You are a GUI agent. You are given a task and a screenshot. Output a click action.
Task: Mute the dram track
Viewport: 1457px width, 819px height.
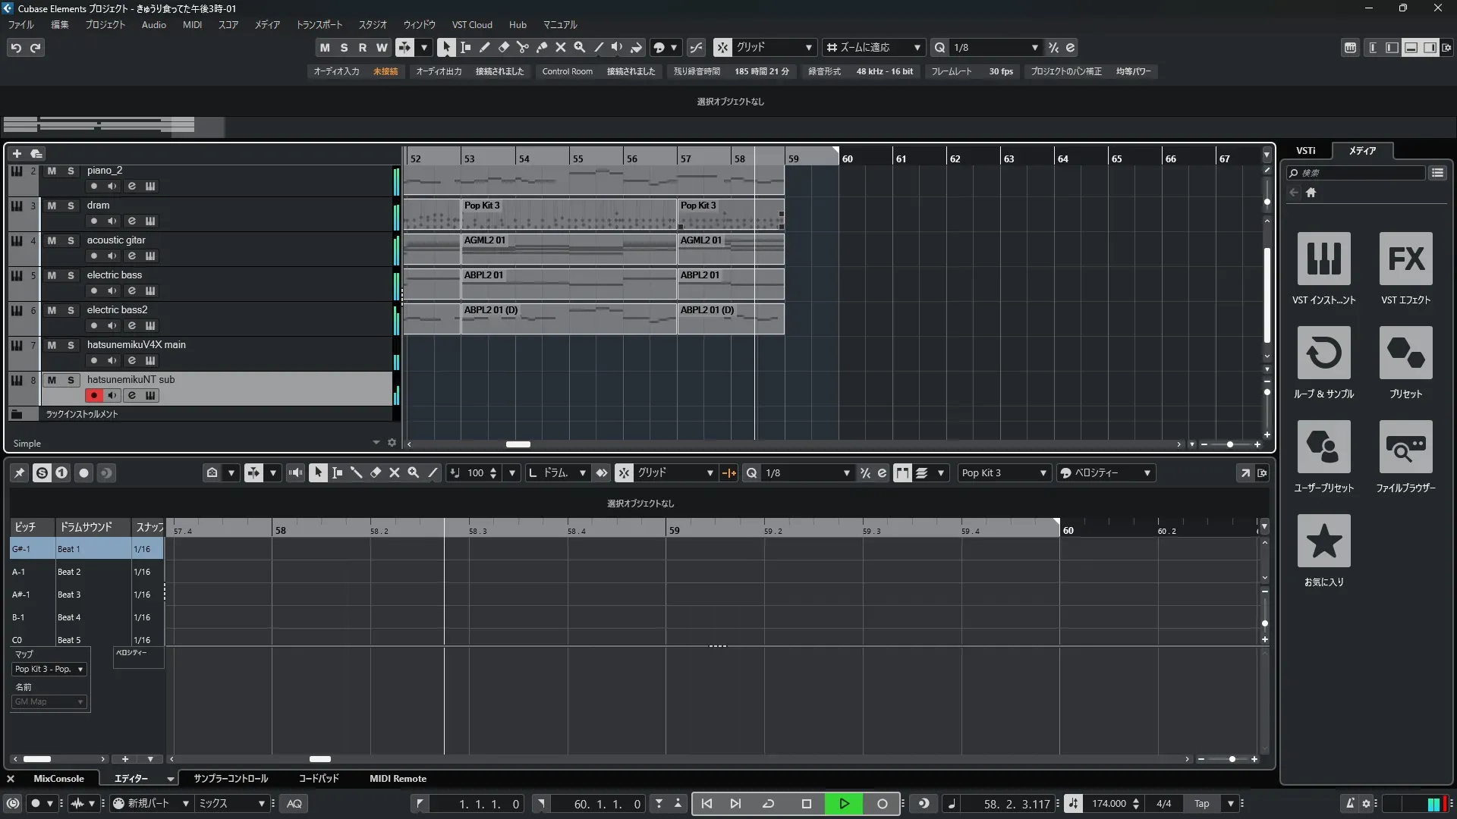tap(52, 206)
